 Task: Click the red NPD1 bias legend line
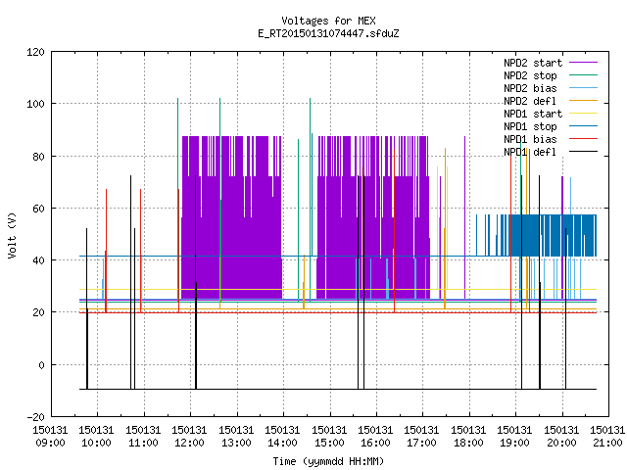click(x=583, y=139)
